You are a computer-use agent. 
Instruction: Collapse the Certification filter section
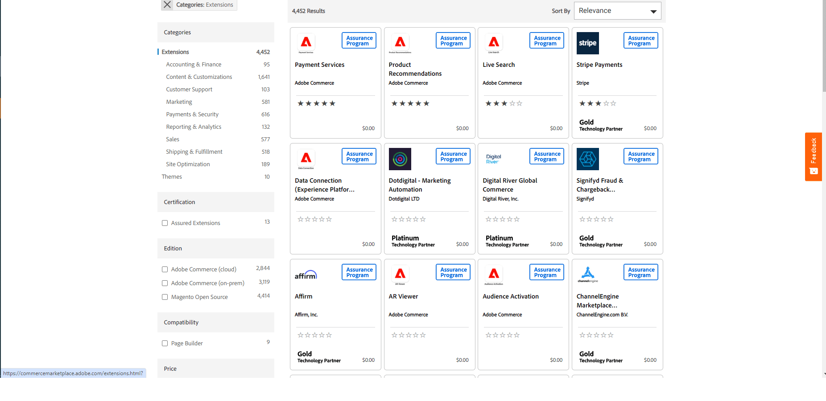point(216,202)
